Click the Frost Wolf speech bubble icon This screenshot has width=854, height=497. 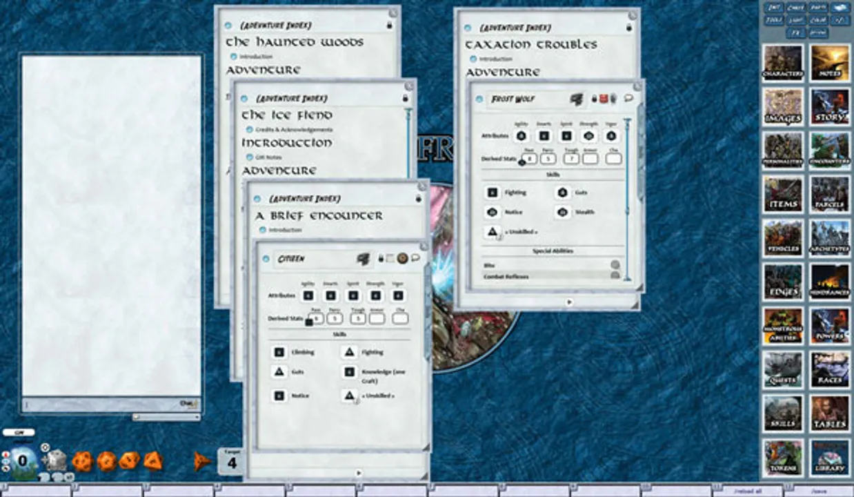(x=628, y=99)
